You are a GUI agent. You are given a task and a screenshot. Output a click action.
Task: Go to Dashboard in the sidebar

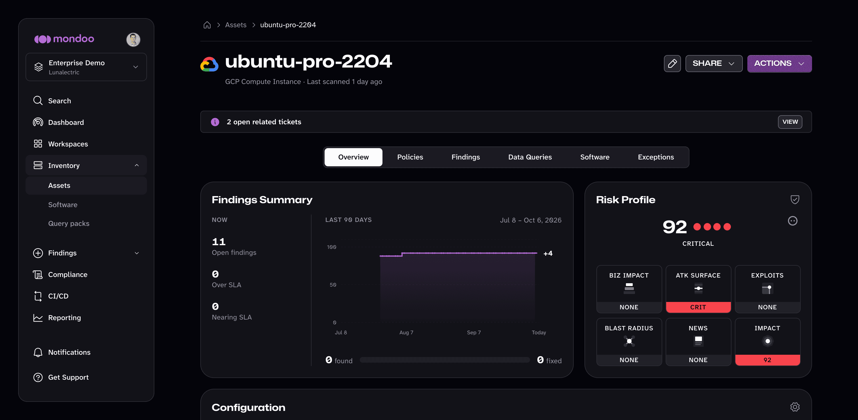86,122
